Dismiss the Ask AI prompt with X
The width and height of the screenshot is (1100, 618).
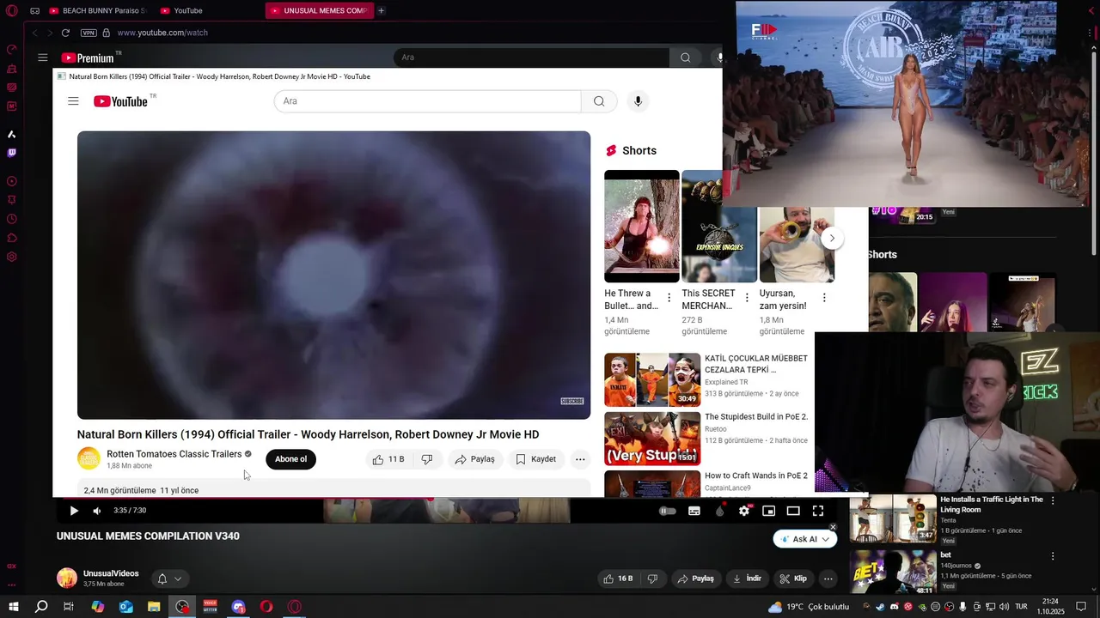pos(833,527)
